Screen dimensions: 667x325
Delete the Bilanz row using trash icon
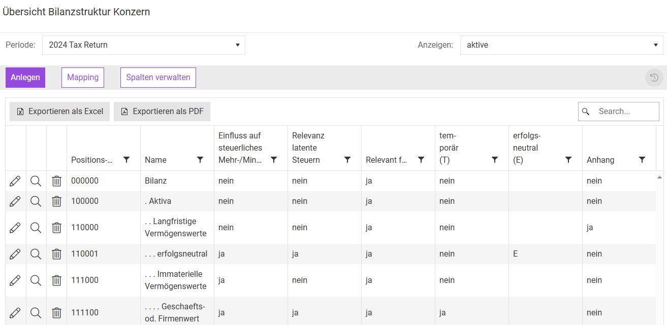coord(57,181)
